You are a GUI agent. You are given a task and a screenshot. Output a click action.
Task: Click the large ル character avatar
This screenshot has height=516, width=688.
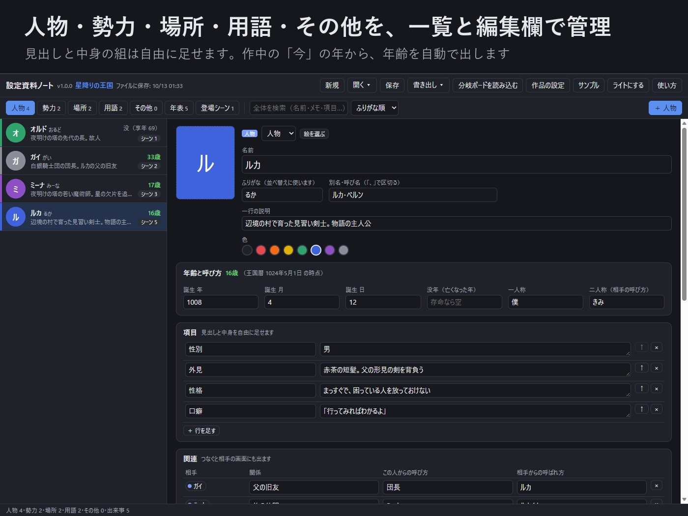point(205,163)
